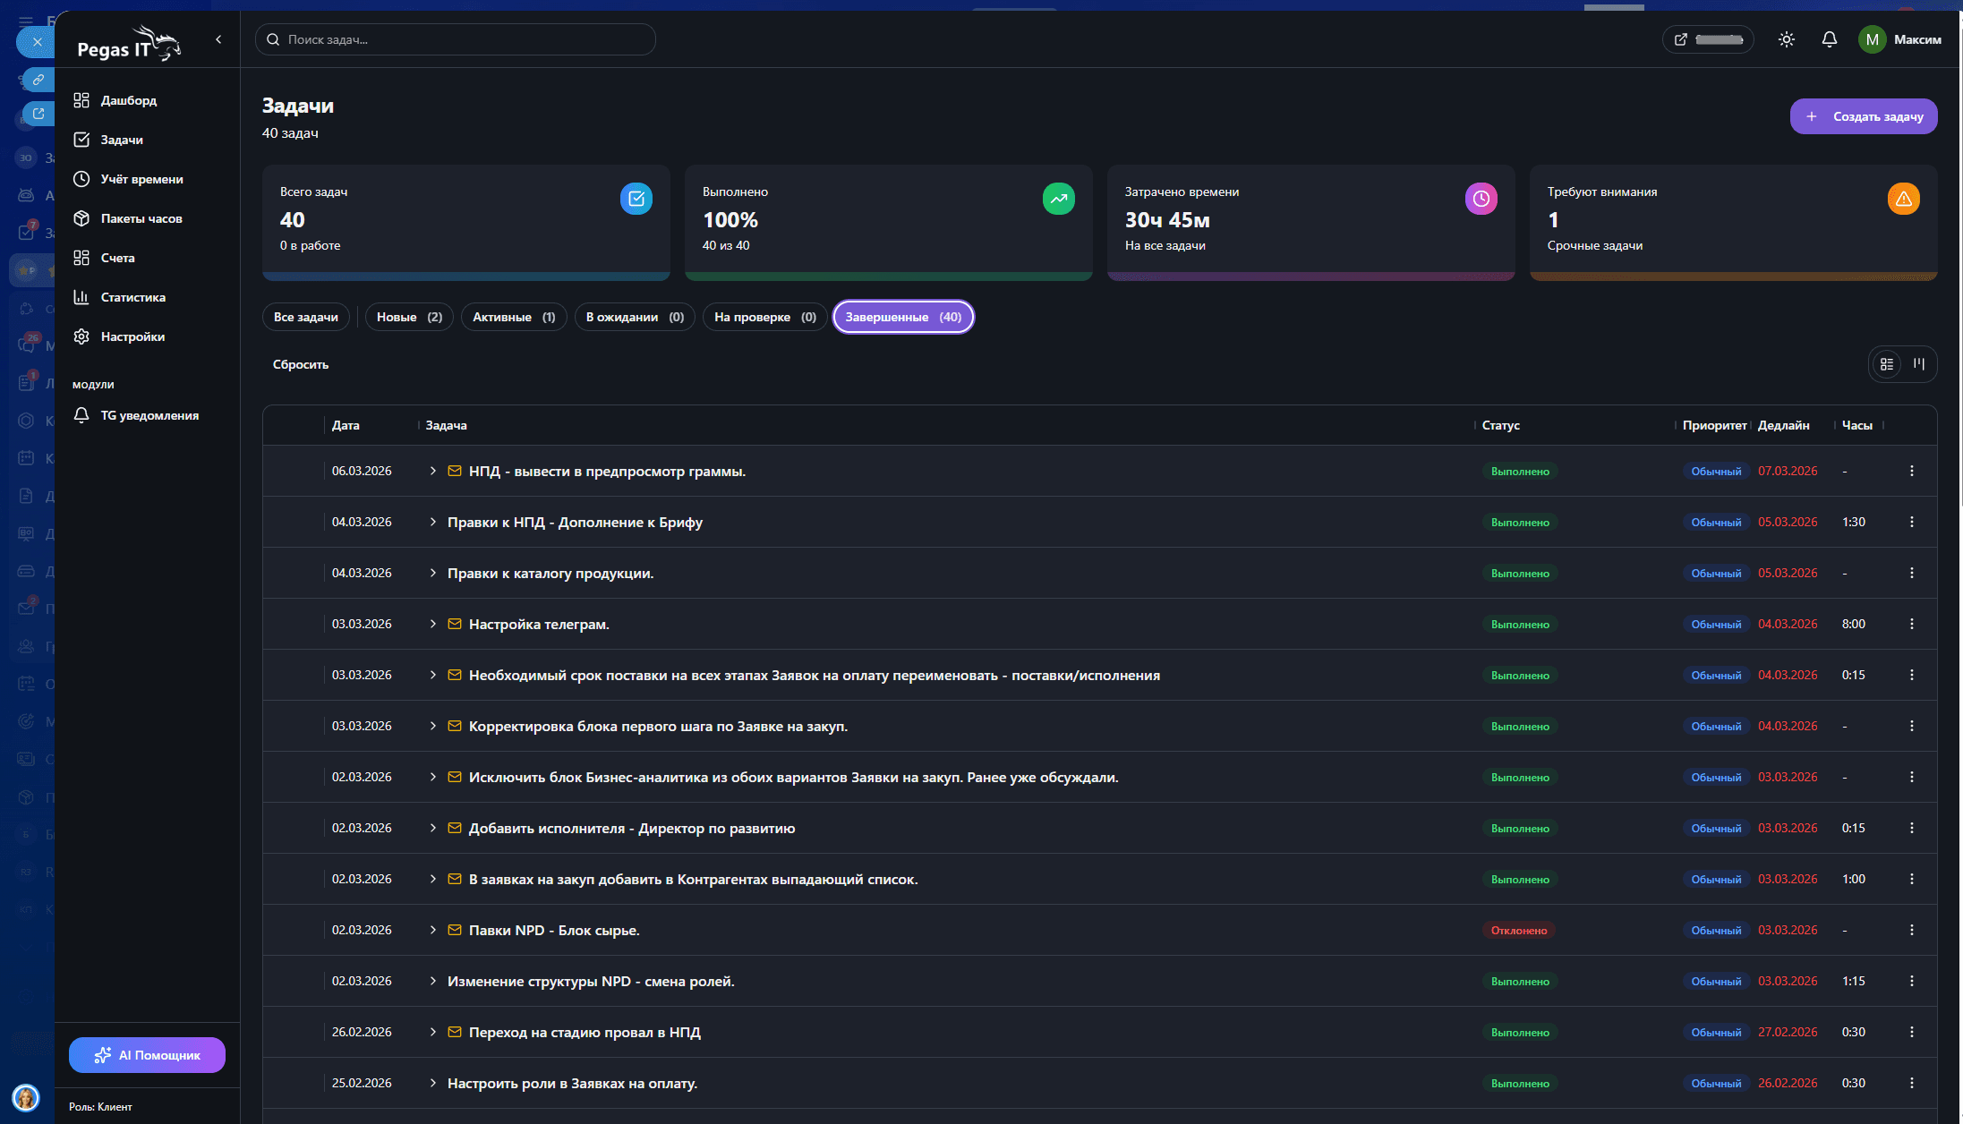Switch to list view layout

pos(1886,364)
